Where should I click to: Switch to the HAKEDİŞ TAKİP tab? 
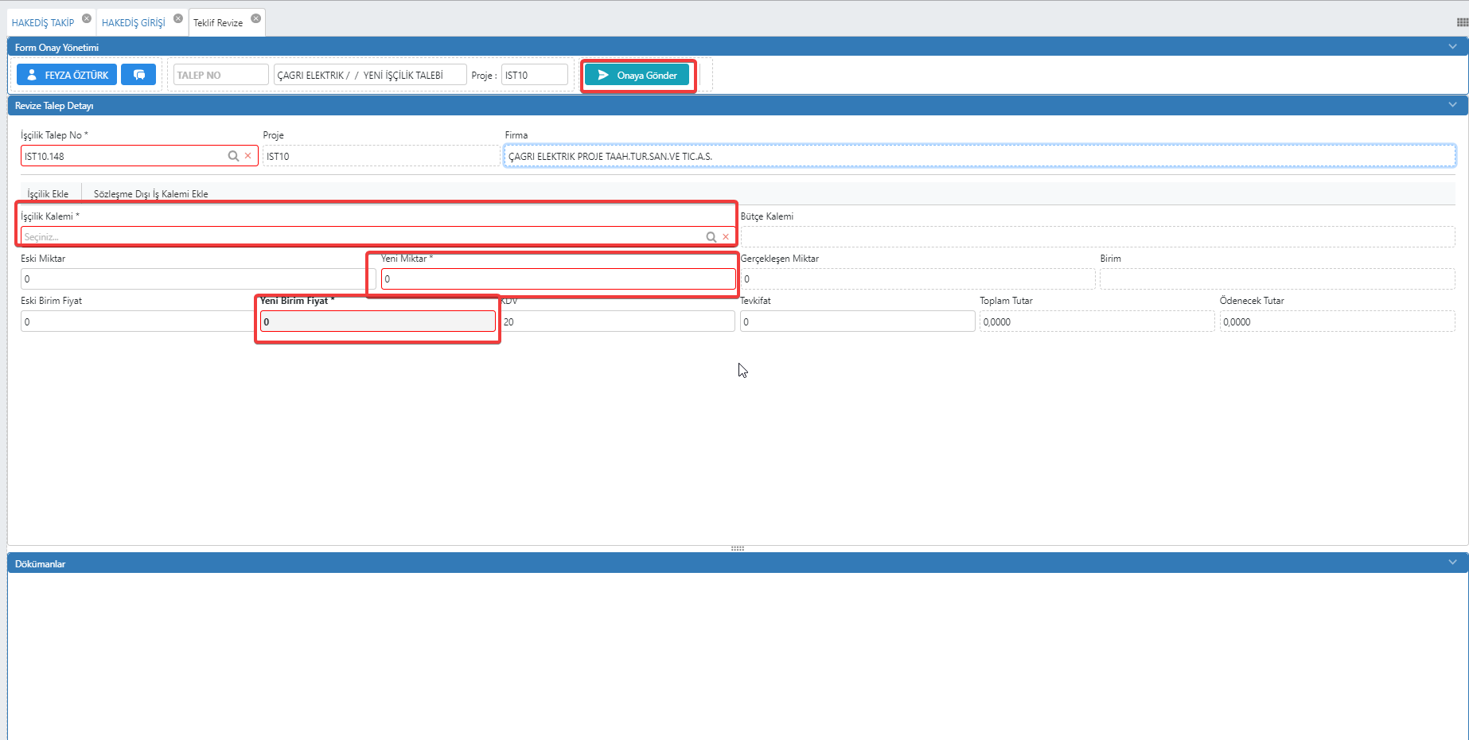pos(43,23)
